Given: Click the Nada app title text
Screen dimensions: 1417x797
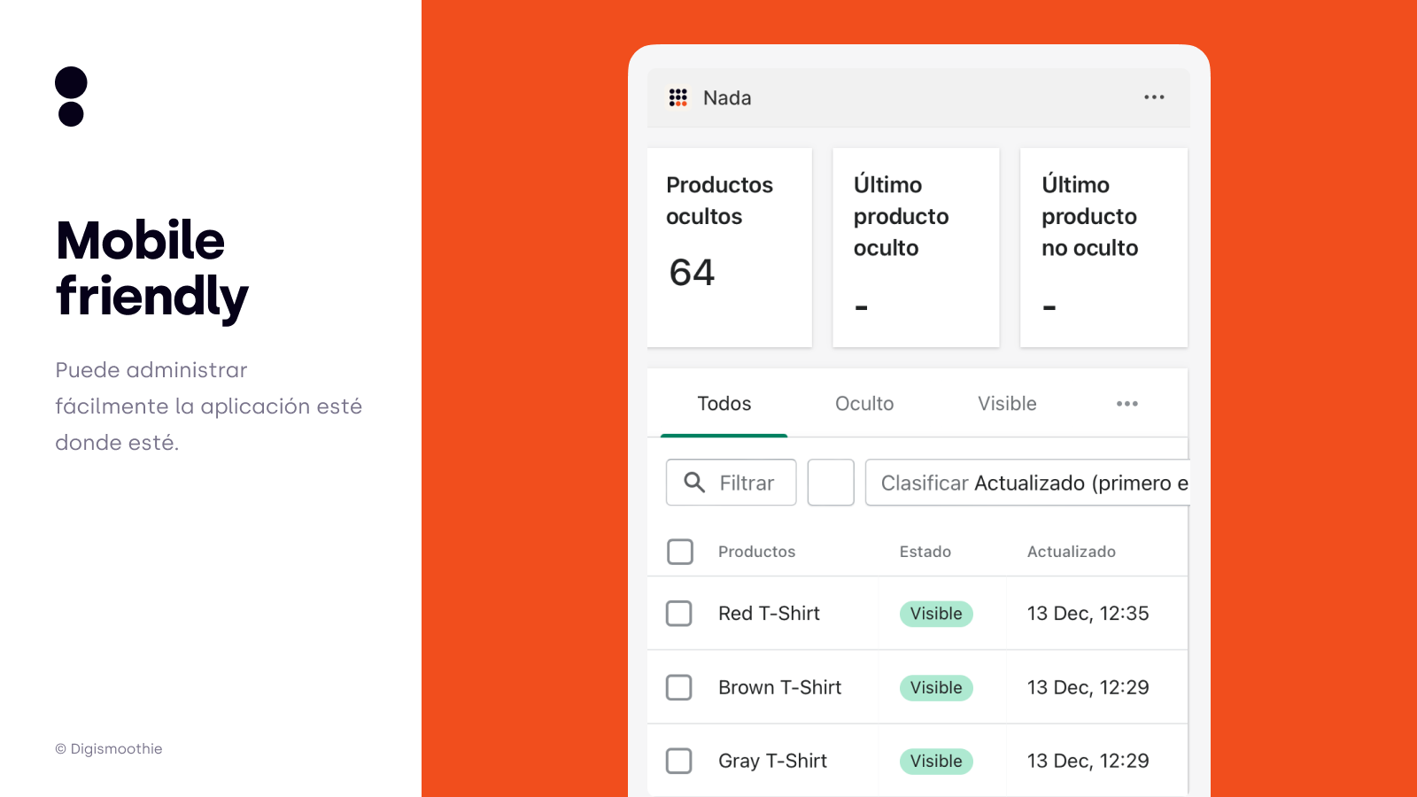Looking at the screenshot, I should 727,97.
